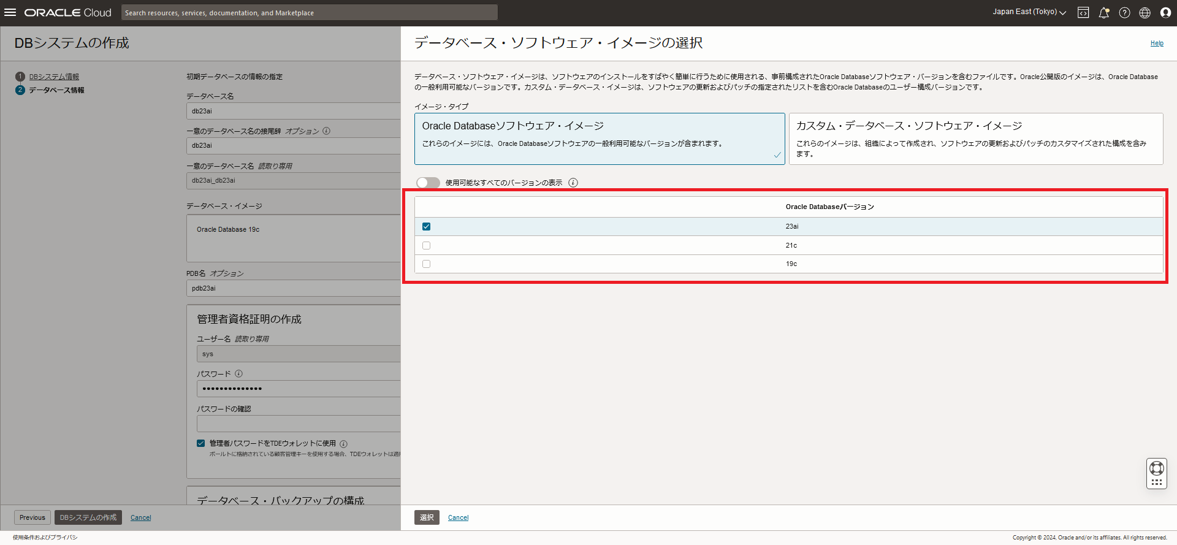
Task: Click the info icon next to 一意のデータベース名の接尾辞
Action: pyautogui.click(x=326, y=131)
